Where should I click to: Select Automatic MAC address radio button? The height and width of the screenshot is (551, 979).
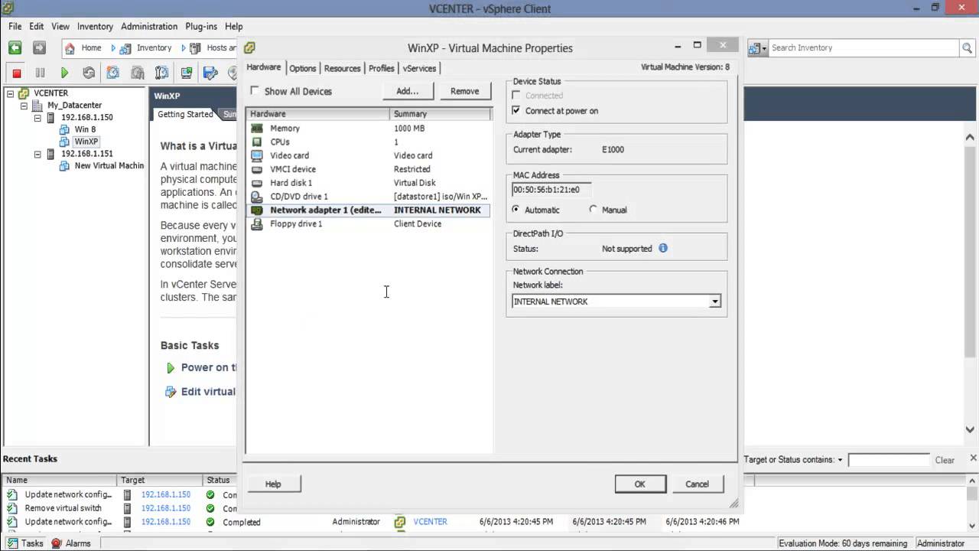click(x=516, y=209)
